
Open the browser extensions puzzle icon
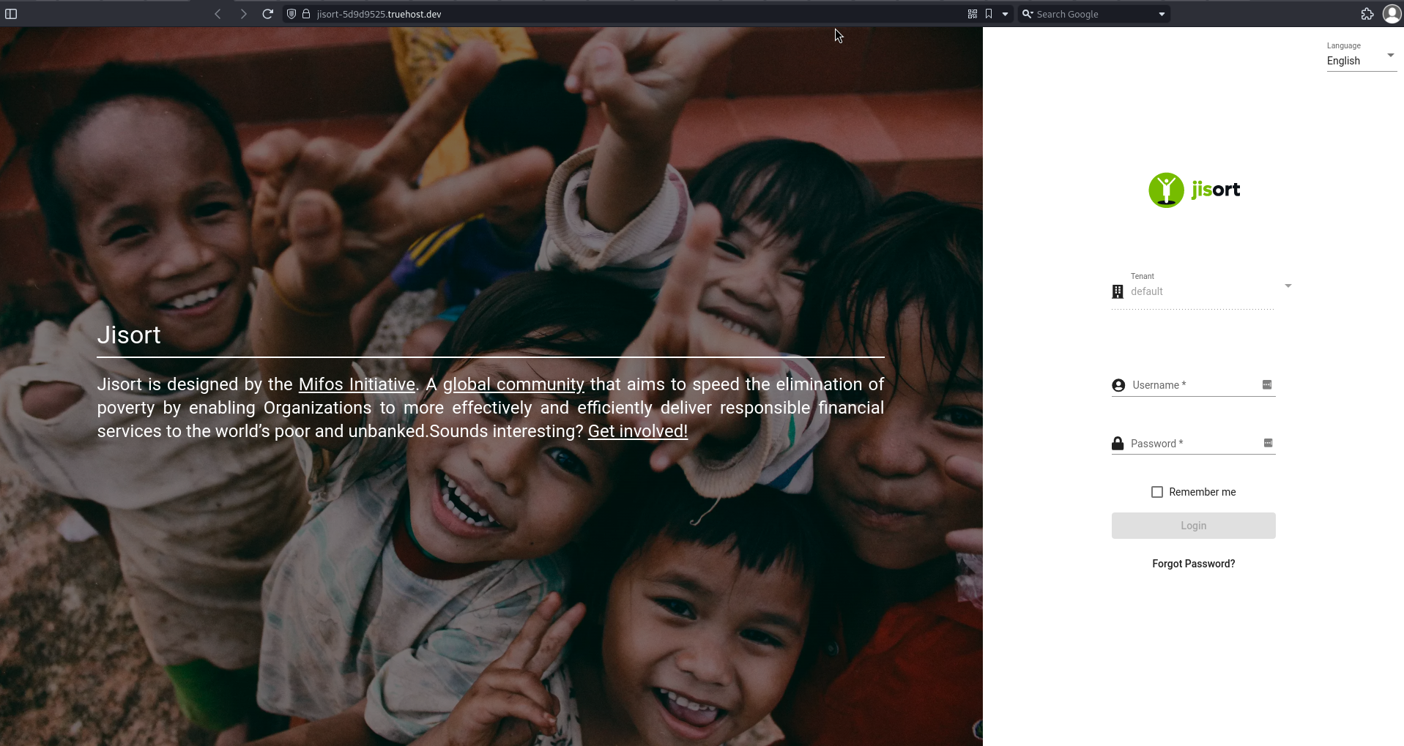[1367, 13]
